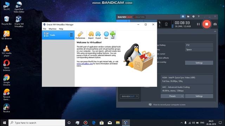
Task: Click the BANDICUT button in Bandicam
Action: [129, 97]
